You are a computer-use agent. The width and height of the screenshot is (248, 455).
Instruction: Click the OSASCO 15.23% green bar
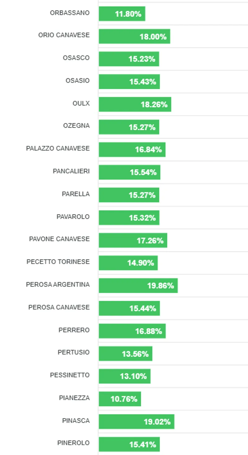129,59
